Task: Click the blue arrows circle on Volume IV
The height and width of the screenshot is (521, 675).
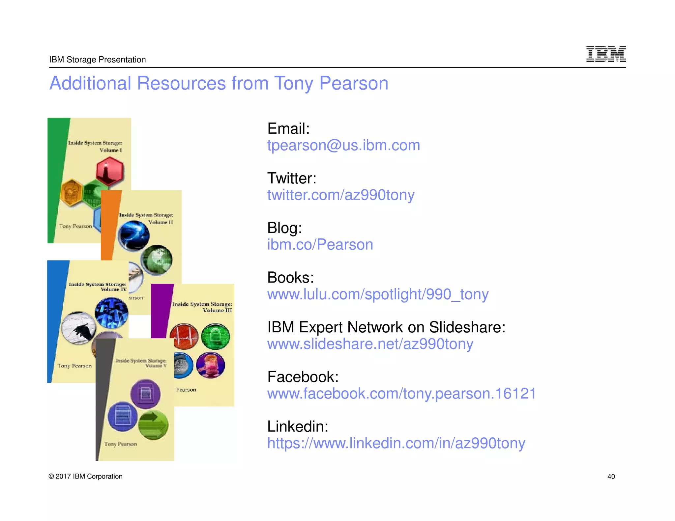Action: pos(111,313)
